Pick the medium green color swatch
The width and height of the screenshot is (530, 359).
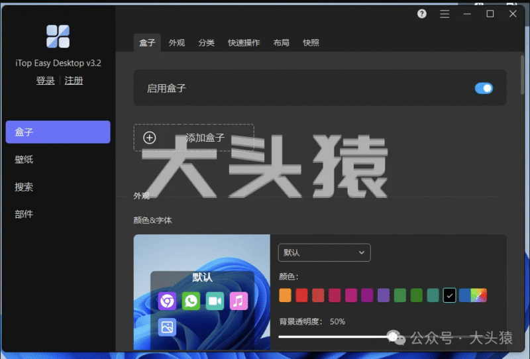pos(400,295)
